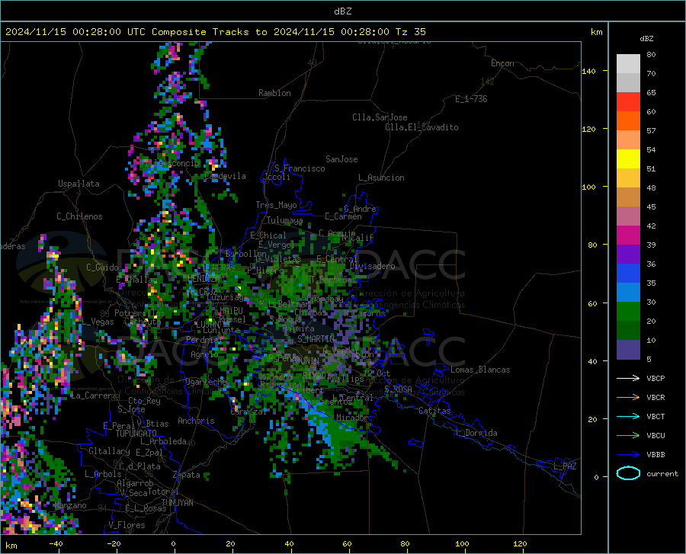The height and width of the screenshot is (554, 686).
Task: Click the S_MARTIN label on map
Action: click(x=316, y=339)
